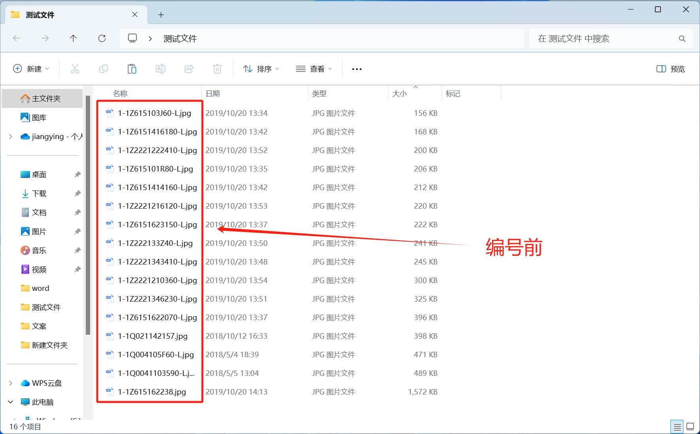Copy files with the copy icon

tap(103, 68)
